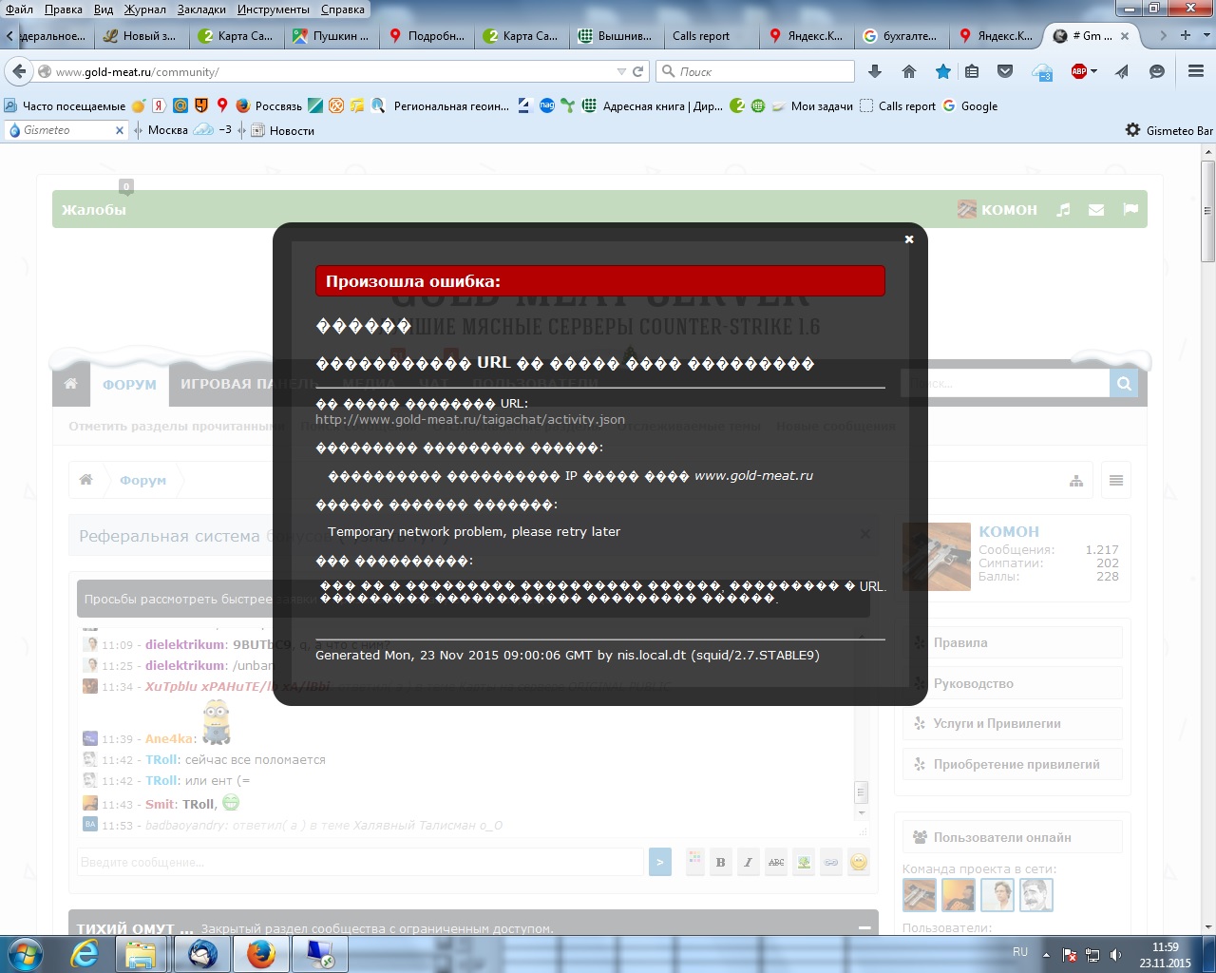Click Firefox back arrow button
Image resolution: width=1216 pixels, height=973 pixels.
(x=20, y=71)
